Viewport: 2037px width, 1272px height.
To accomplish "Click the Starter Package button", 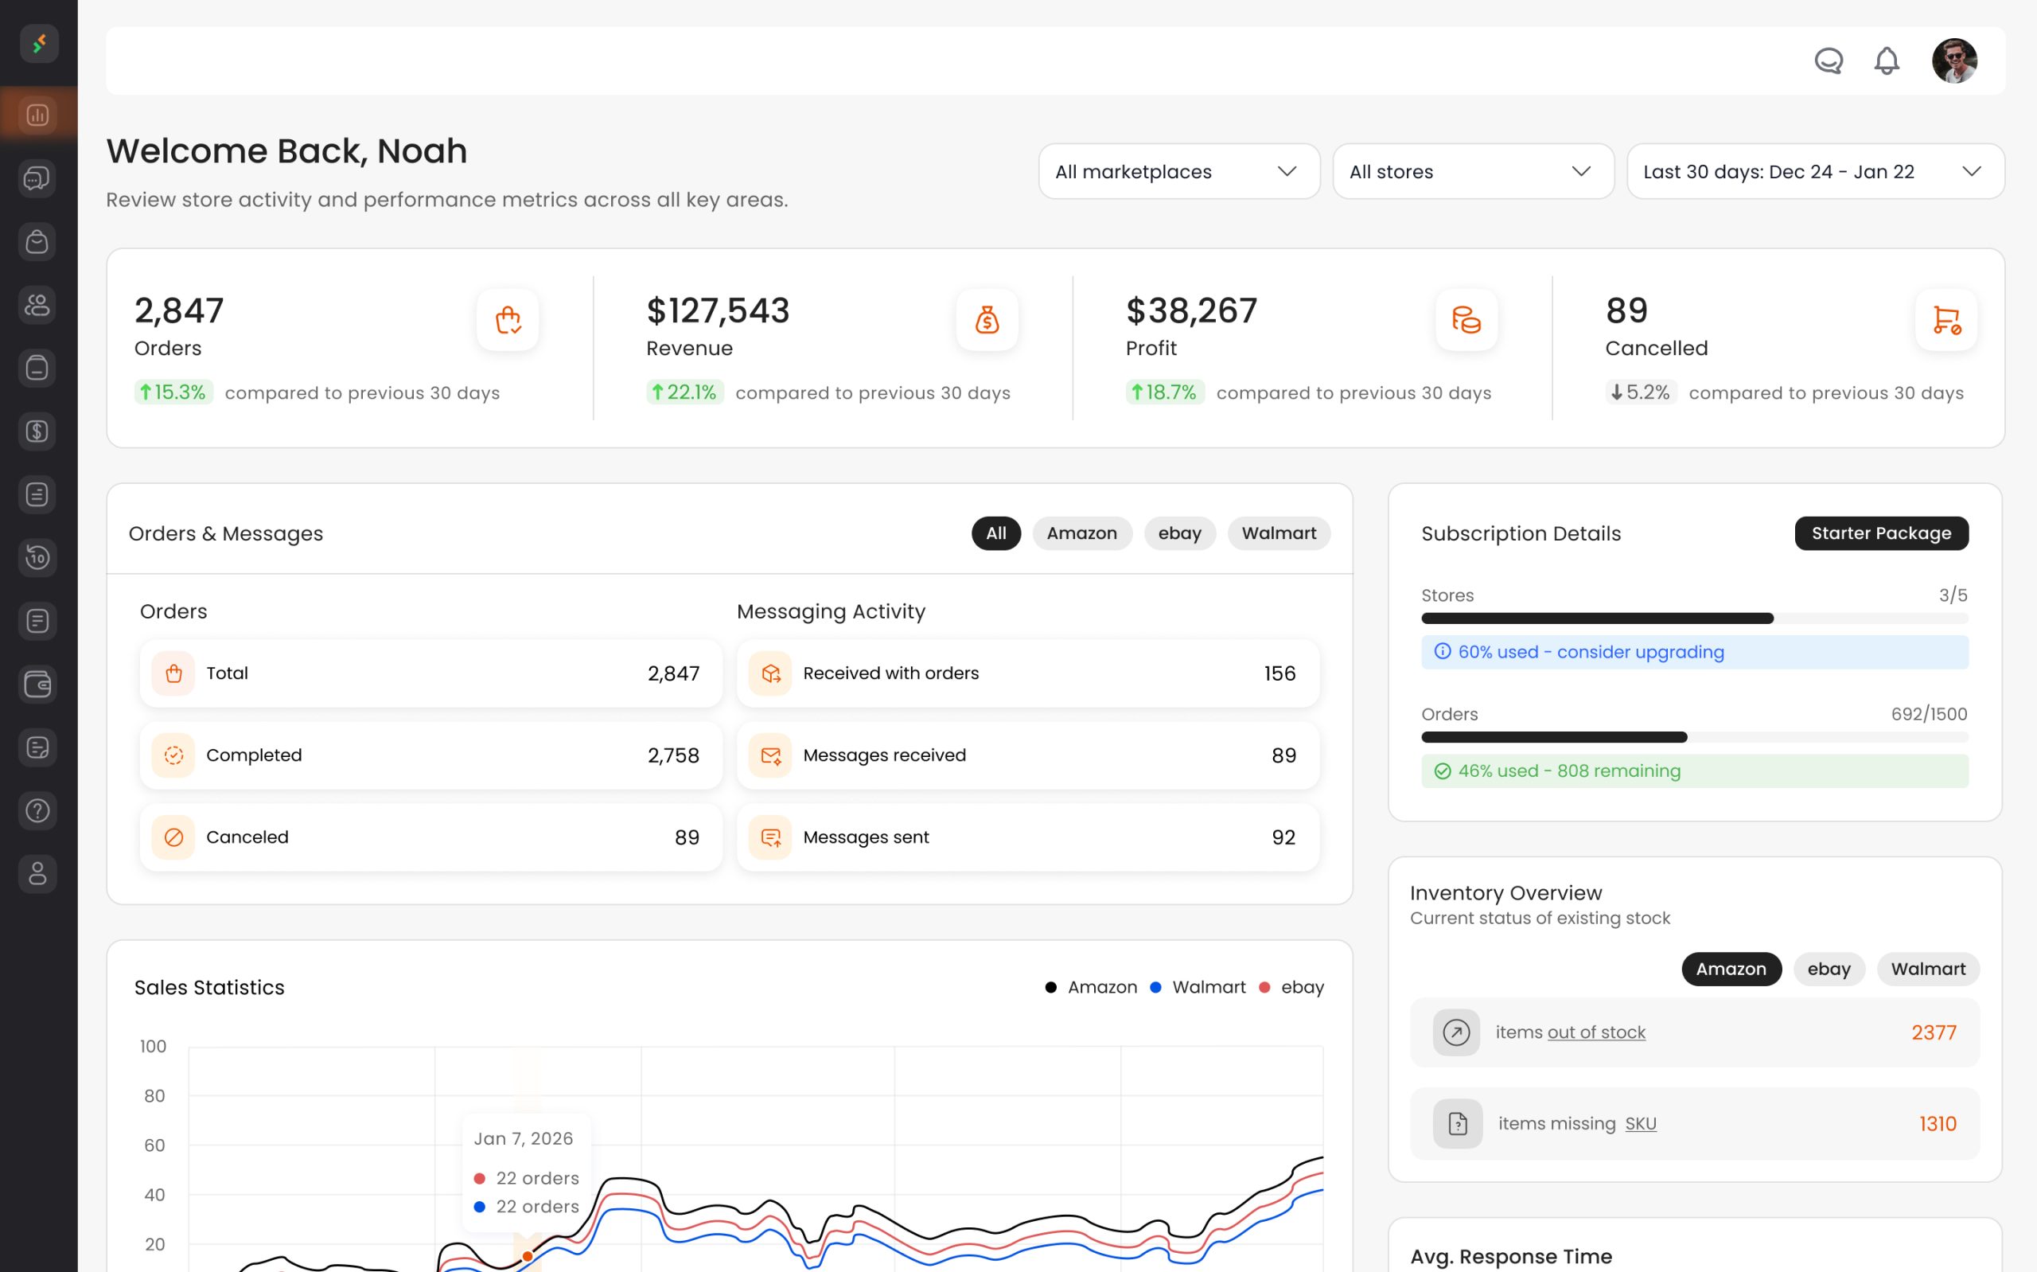I will 1880,533.
